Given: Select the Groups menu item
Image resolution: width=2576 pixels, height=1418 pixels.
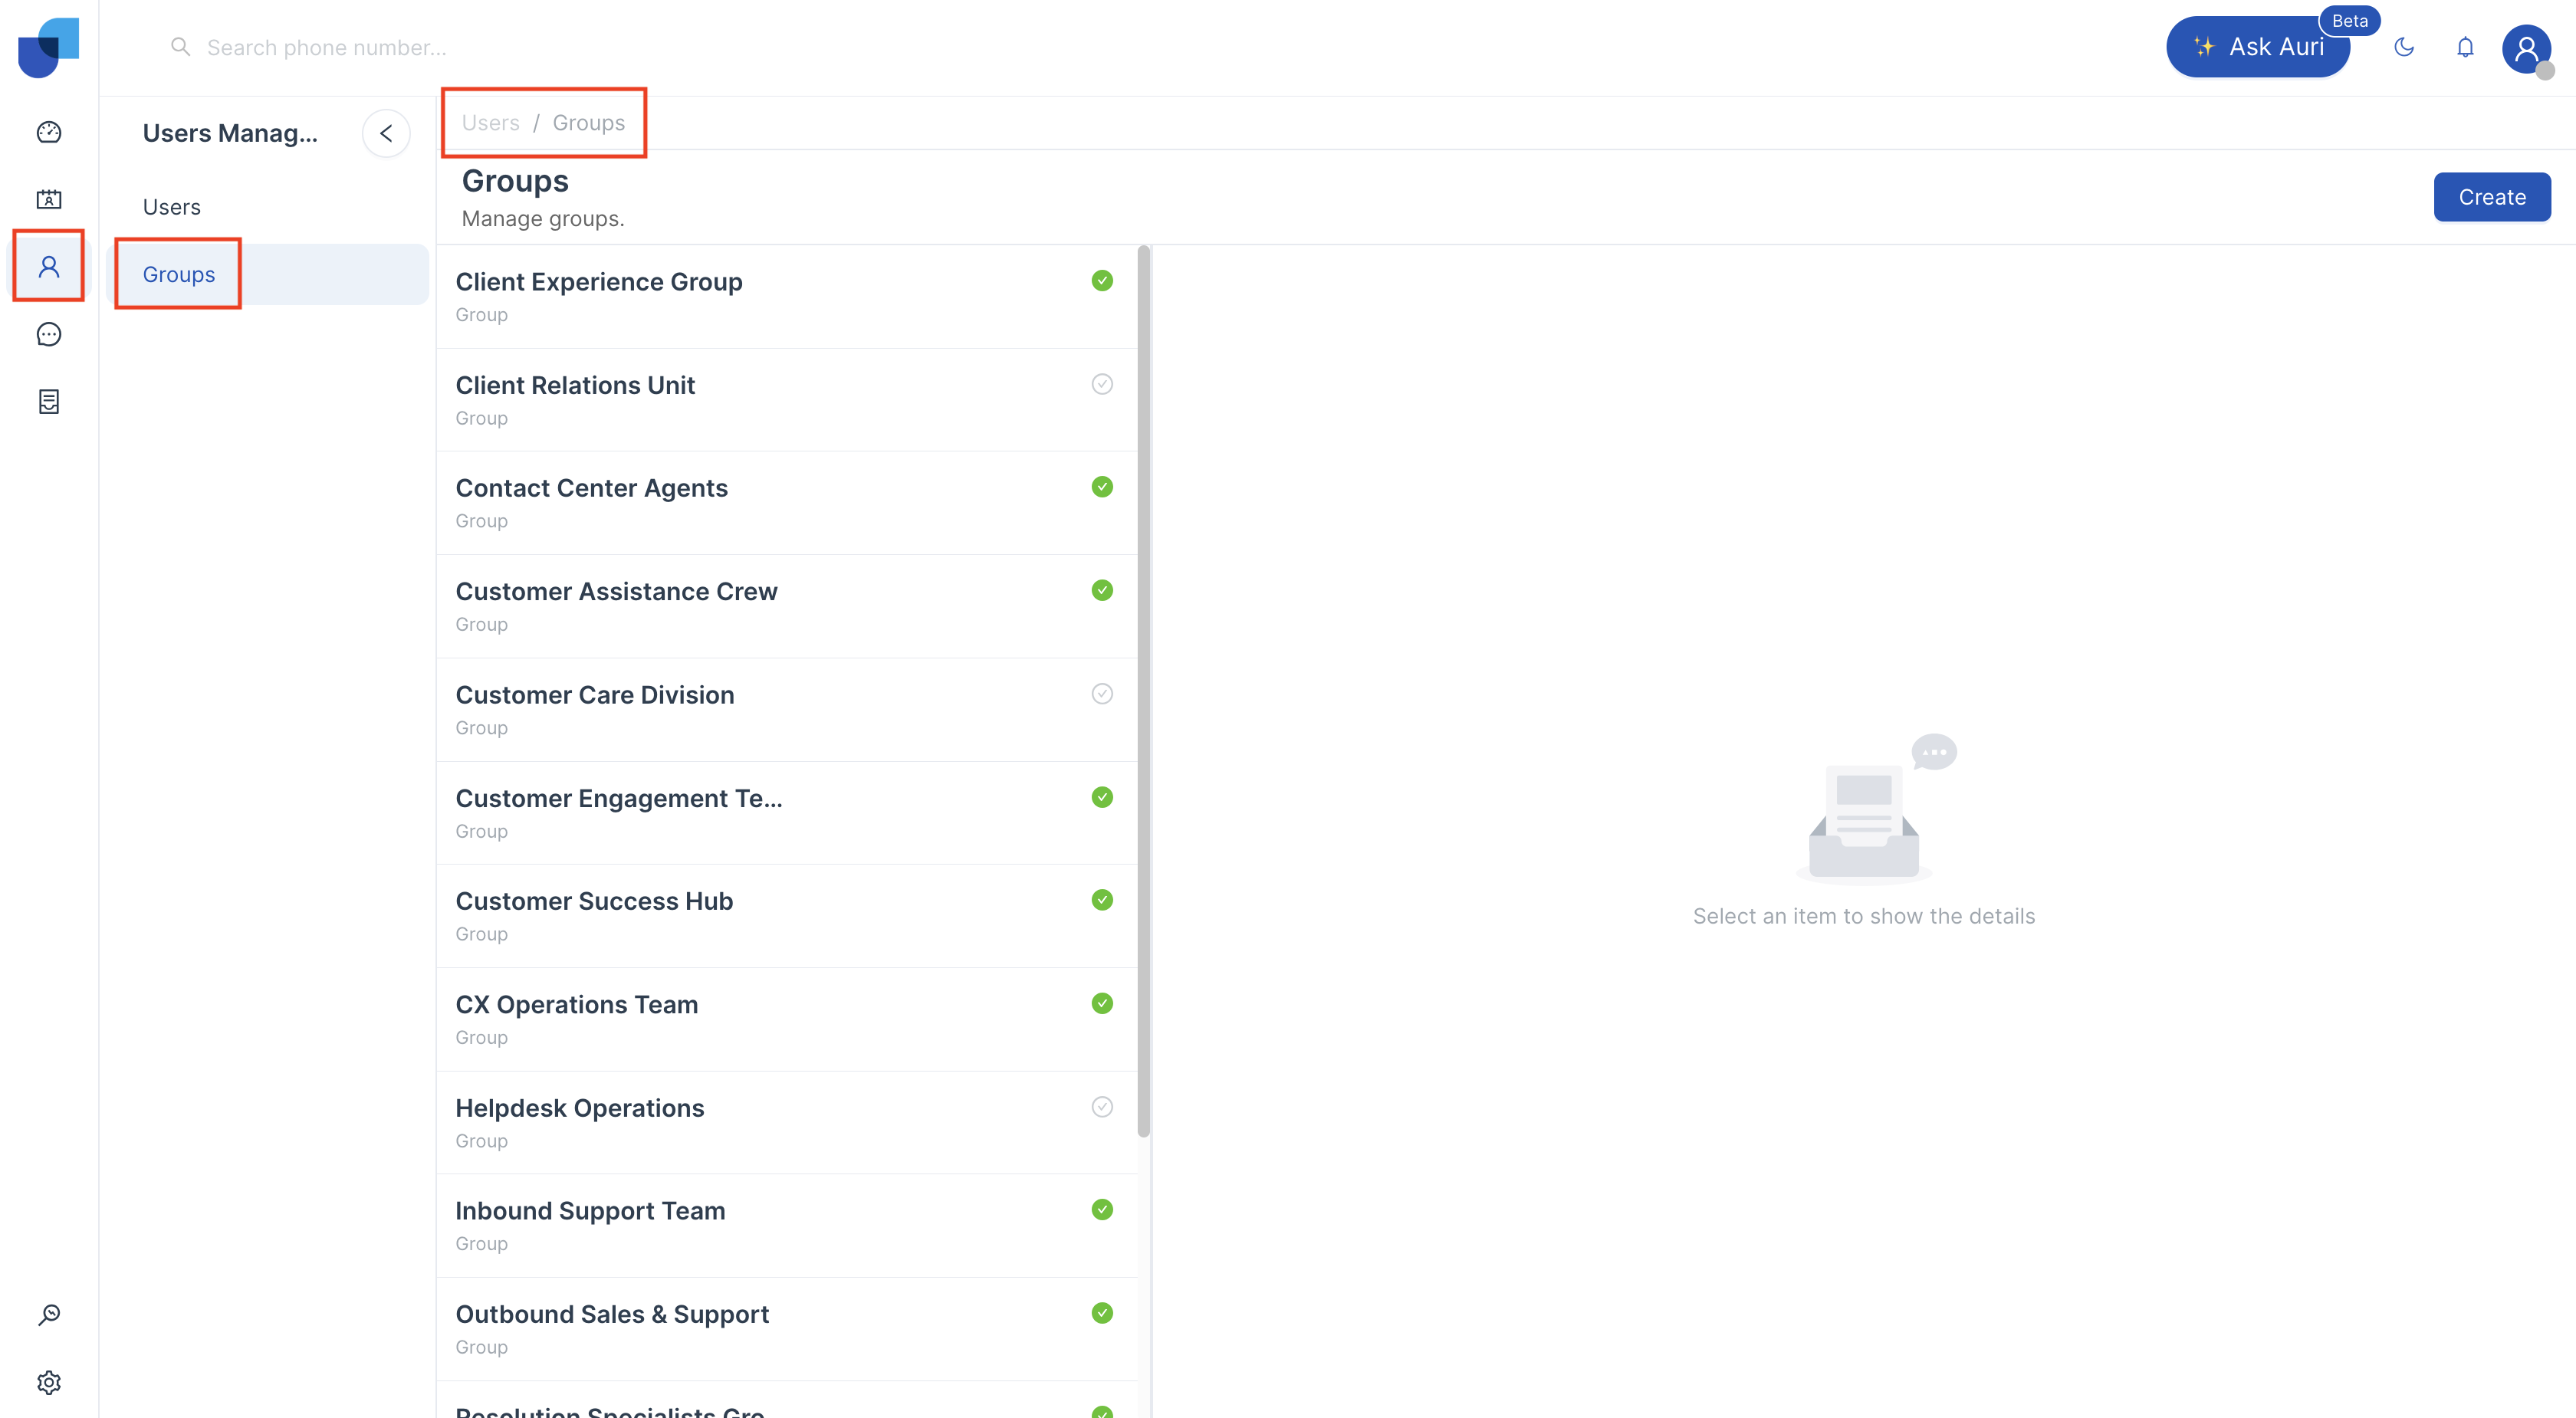Looking at the screenshot, I should click(x=179, y=274).
